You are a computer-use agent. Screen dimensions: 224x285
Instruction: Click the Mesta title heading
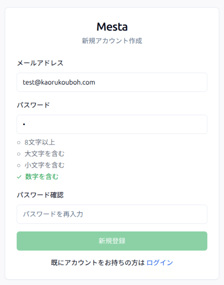(112, 27)
